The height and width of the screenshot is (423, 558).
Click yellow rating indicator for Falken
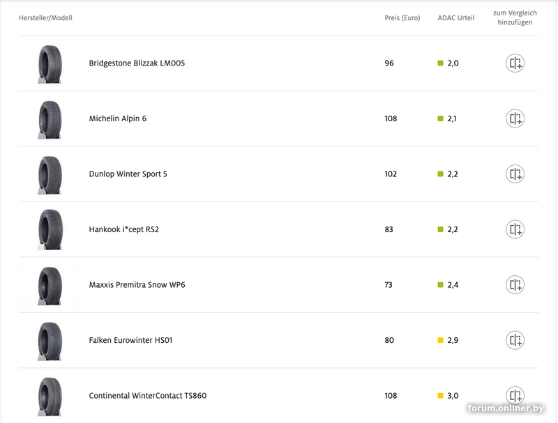441,340
